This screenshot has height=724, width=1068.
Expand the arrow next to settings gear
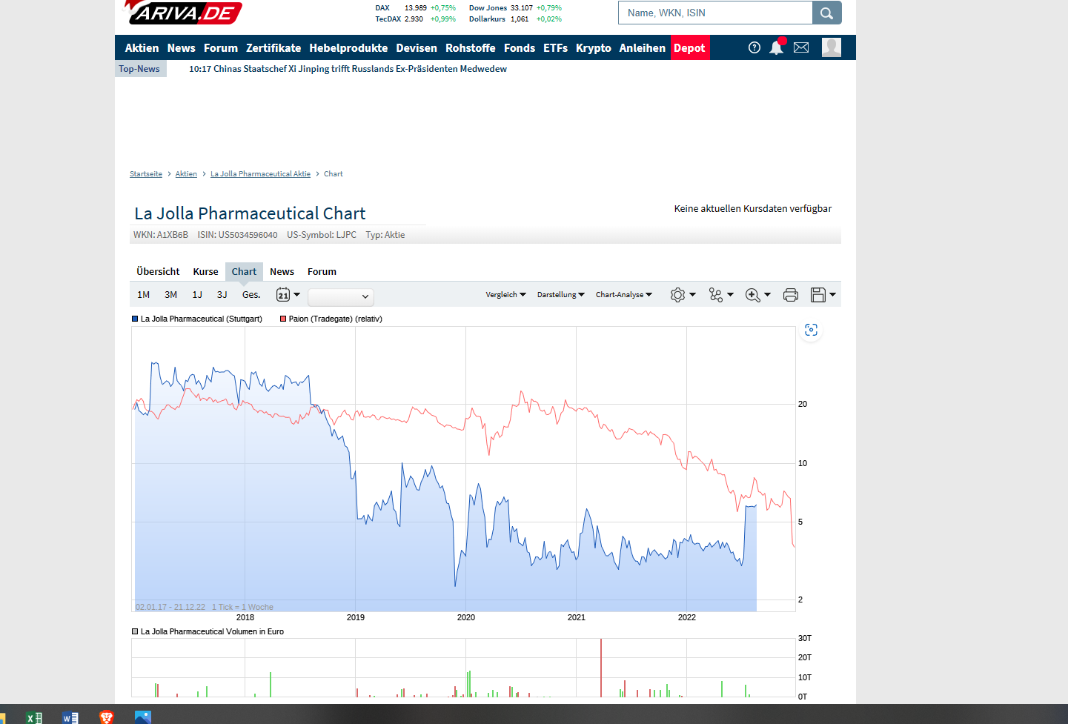click(693, 295)
